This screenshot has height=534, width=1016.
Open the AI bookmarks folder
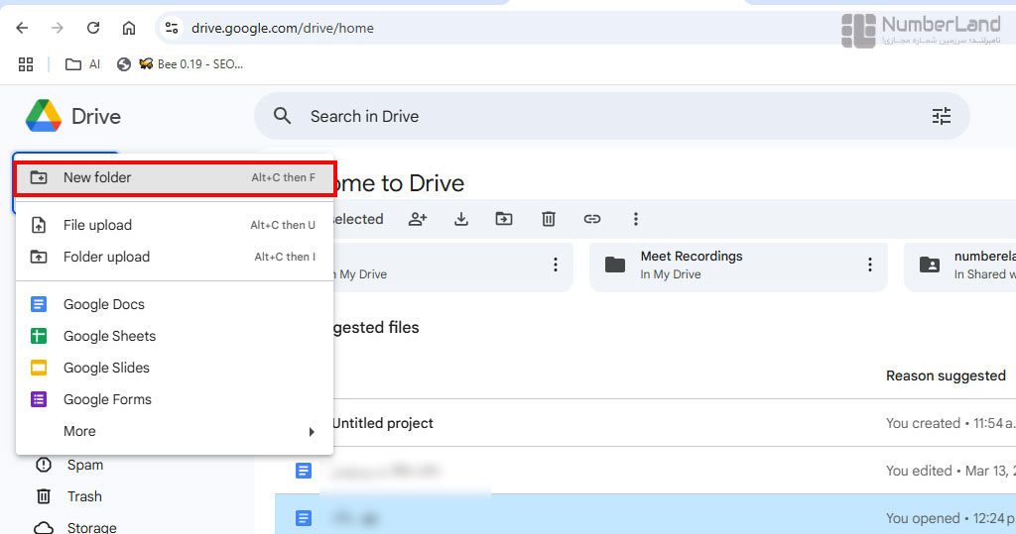[x=83, y=64]
